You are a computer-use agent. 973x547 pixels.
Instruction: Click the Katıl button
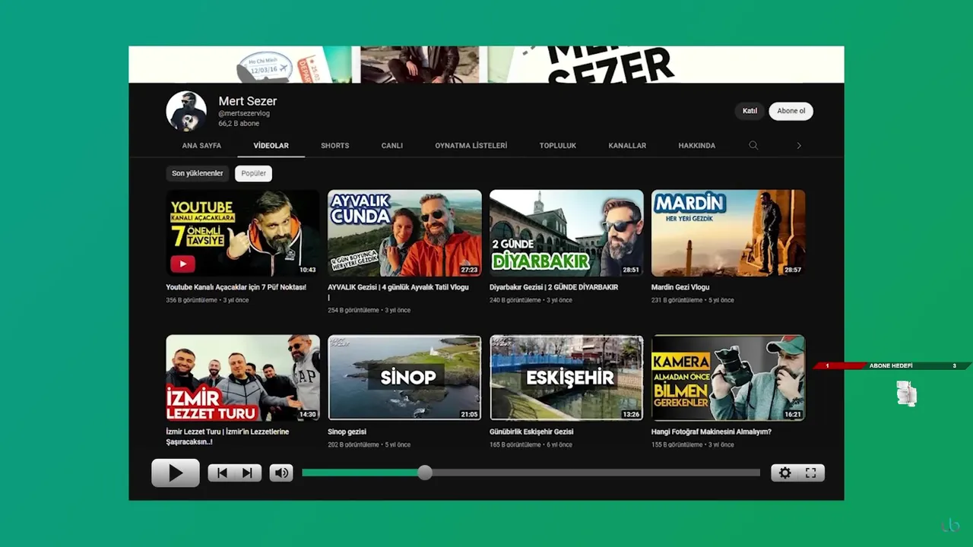click(x=750, y=111)
